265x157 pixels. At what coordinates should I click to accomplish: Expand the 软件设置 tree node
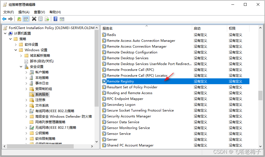[x=16, y=45]
